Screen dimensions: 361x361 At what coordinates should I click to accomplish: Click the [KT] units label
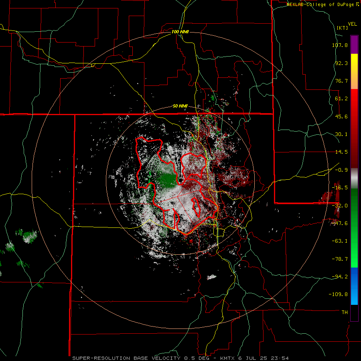[343, 28]
